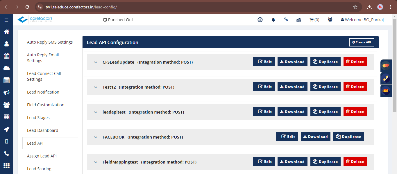Expand the Test12 API row
397x174 pixels.
[96, 87]
